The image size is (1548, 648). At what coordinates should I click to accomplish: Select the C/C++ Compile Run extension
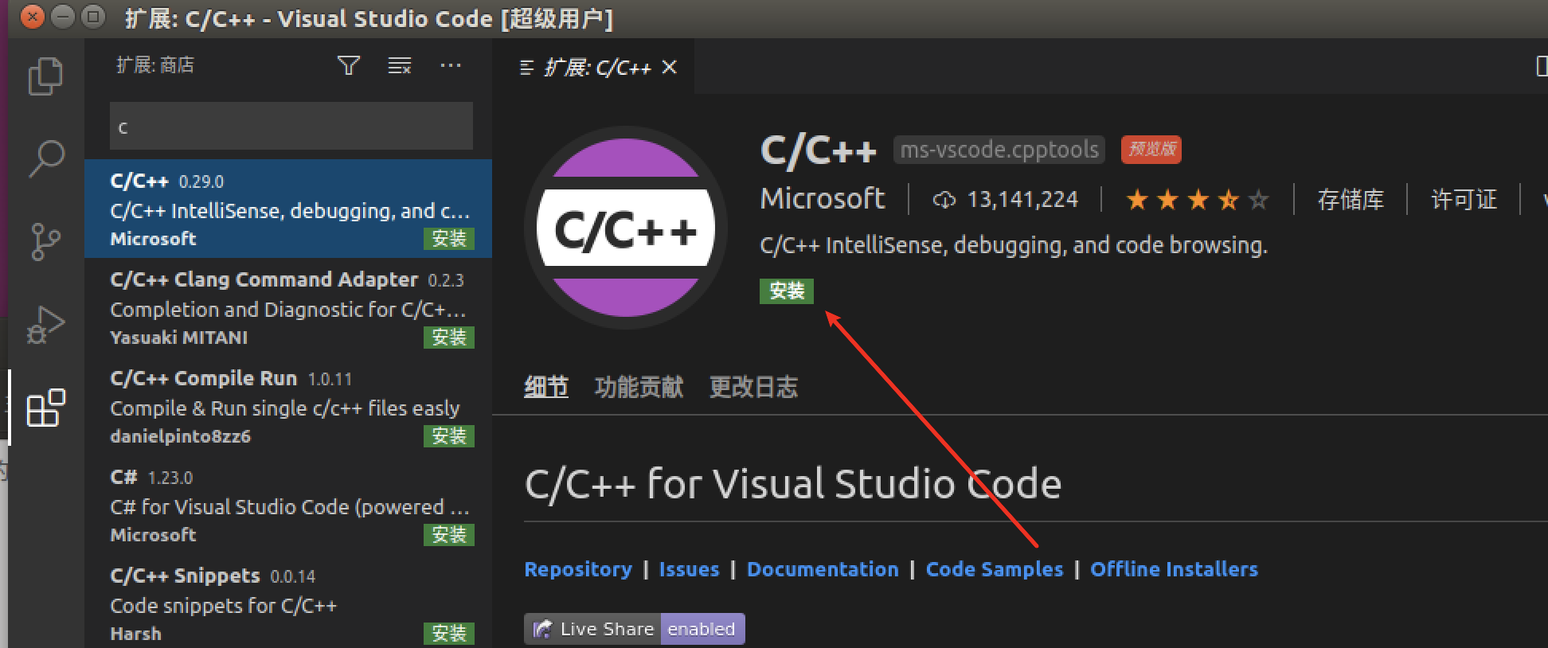pyautogui.click(x=288, y=406)
